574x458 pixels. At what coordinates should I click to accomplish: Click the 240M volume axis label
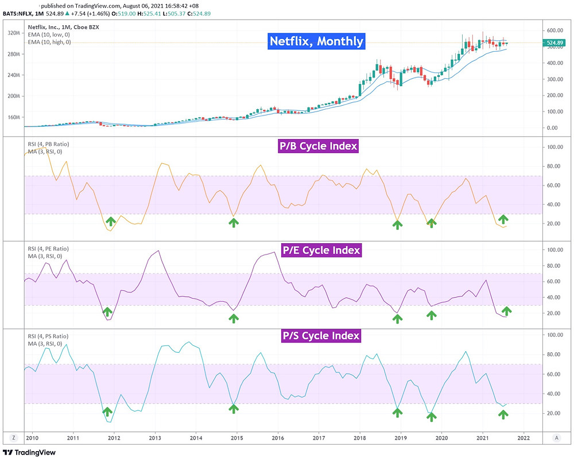click(x=14, y=75)
